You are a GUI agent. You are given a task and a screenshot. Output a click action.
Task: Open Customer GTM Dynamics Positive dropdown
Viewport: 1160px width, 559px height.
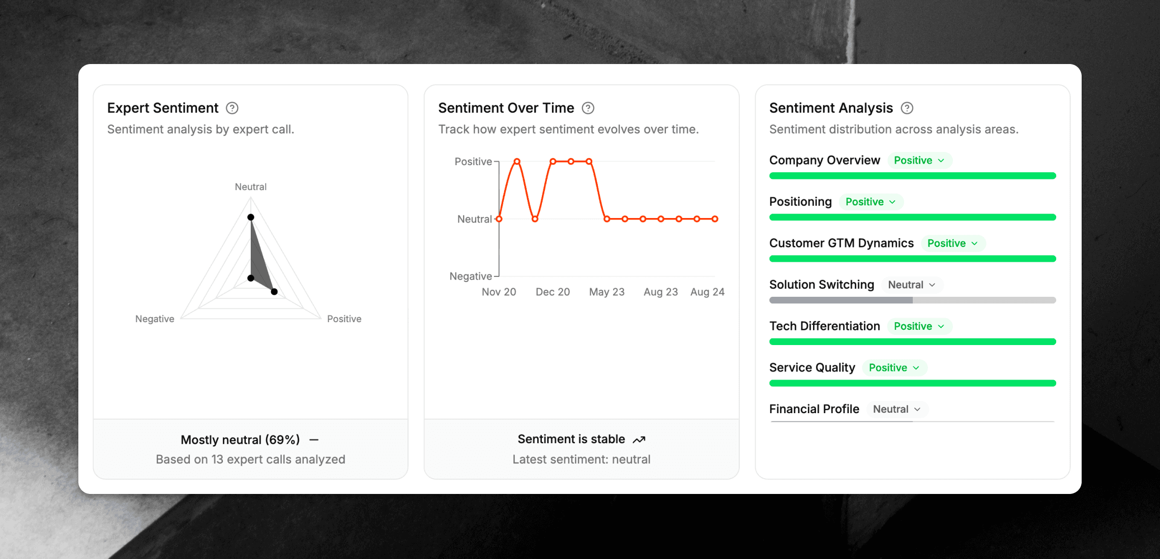952,243
